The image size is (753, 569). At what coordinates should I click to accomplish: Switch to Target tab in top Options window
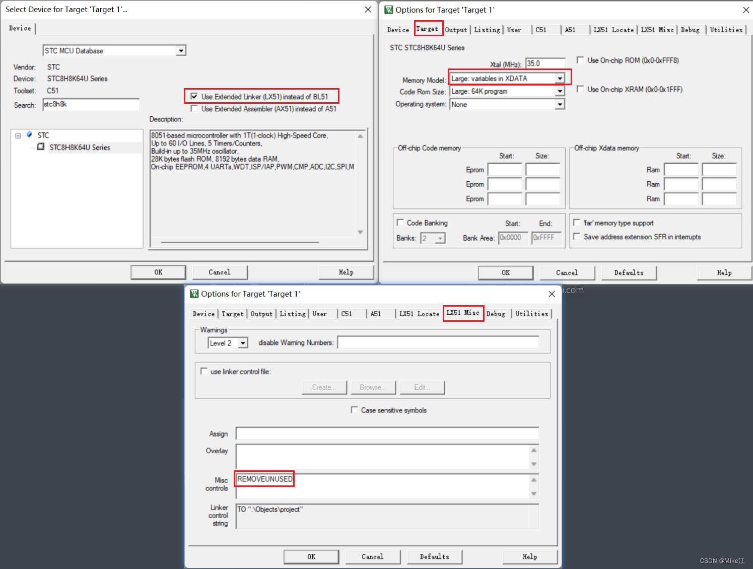427,29
